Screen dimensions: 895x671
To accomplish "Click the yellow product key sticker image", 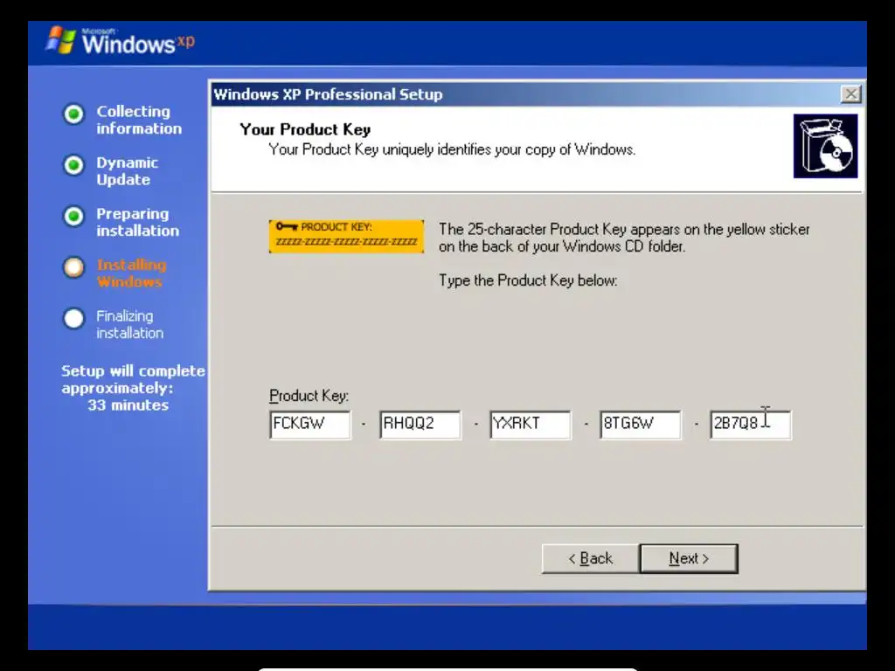I will coord(346,236).
